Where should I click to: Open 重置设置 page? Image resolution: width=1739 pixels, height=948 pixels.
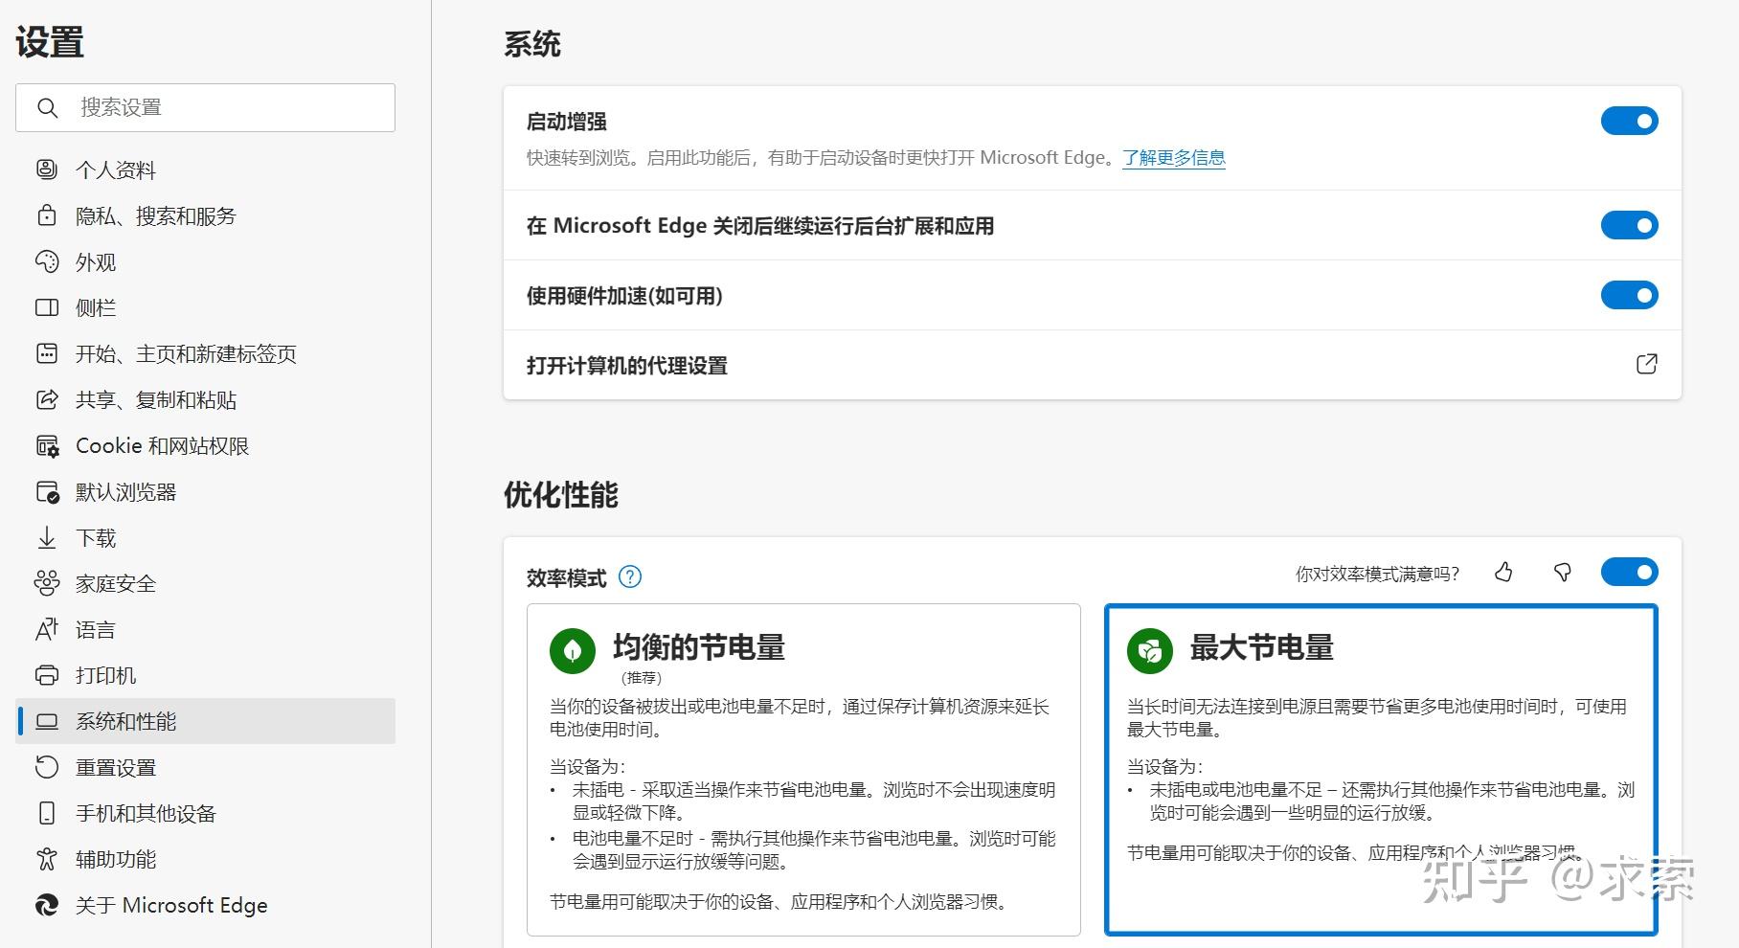(x=206, y=767)
